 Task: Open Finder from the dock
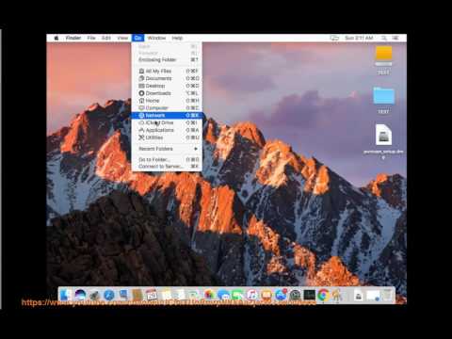tap(66, 295)
